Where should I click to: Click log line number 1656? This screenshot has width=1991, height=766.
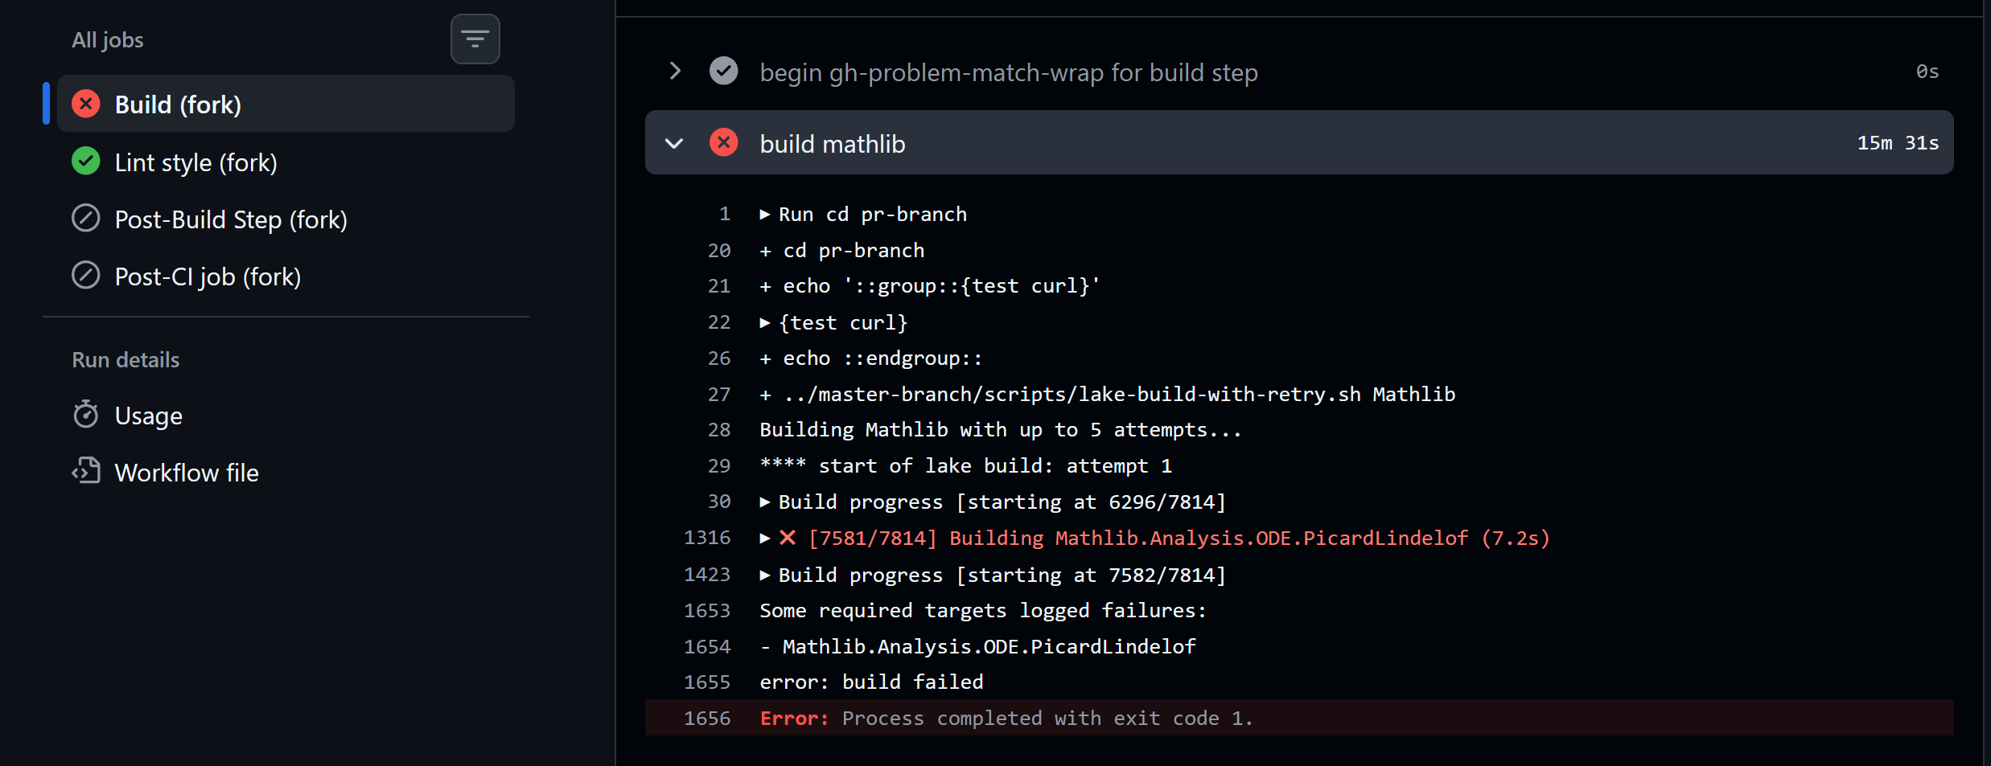coord(707,718)
